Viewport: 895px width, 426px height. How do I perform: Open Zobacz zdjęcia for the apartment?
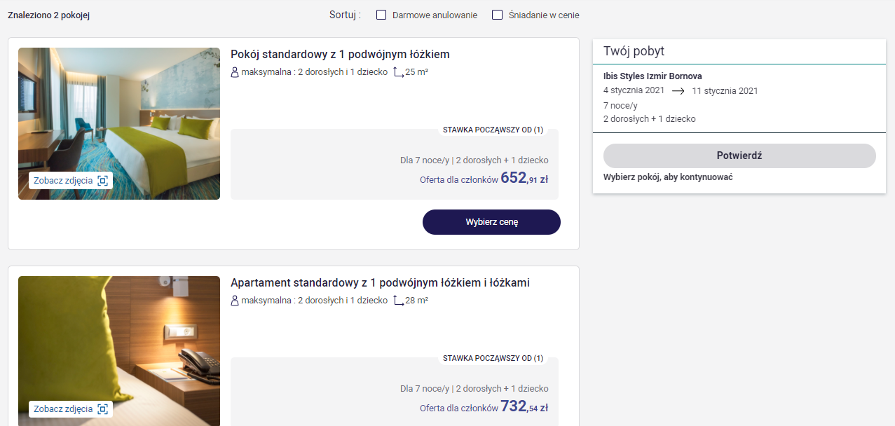coord(71,409)
